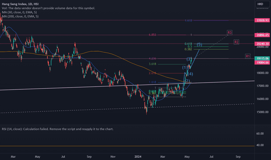Click the 19115.06 current price label

tap(262, 58)
